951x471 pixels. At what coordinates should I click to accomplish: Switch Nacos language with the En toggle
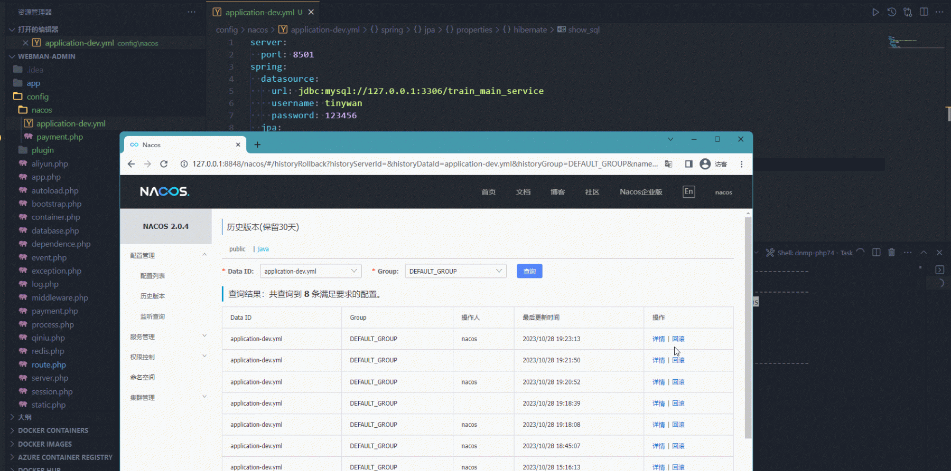pos(688,192)
